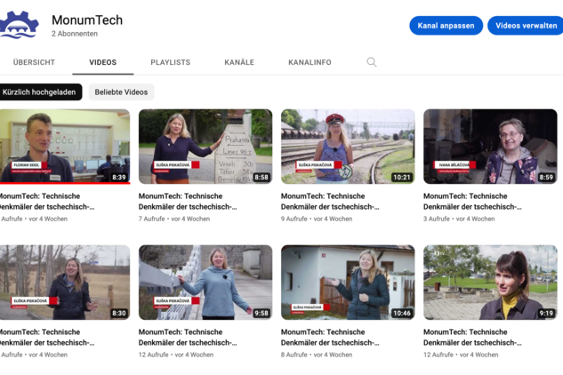Play the white house video 10:46

pyautogui.click(x=348, y=283)
